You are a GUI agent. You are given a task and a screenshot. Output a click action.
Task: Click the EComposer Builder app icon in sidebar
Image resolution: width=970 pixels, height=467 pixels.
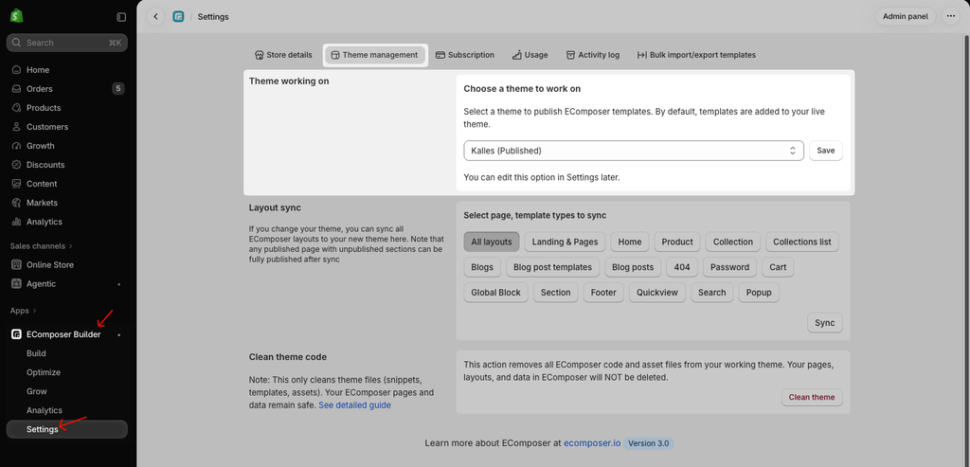coord(17,334)
